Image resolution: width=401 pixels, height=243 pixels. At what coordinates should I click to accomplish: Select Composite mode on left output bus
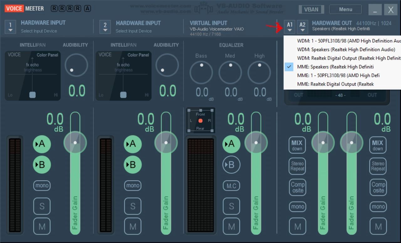(297, 187)
